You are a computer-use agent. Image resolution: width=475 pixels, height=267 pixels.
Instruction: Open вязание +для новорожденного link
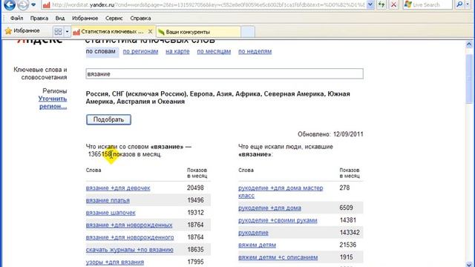coord(130,237)
